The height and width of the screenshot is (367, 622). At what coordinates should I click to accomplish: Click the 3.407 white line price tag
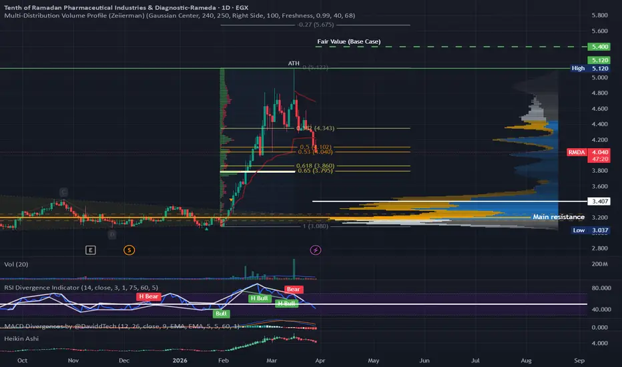coord(600,201)
